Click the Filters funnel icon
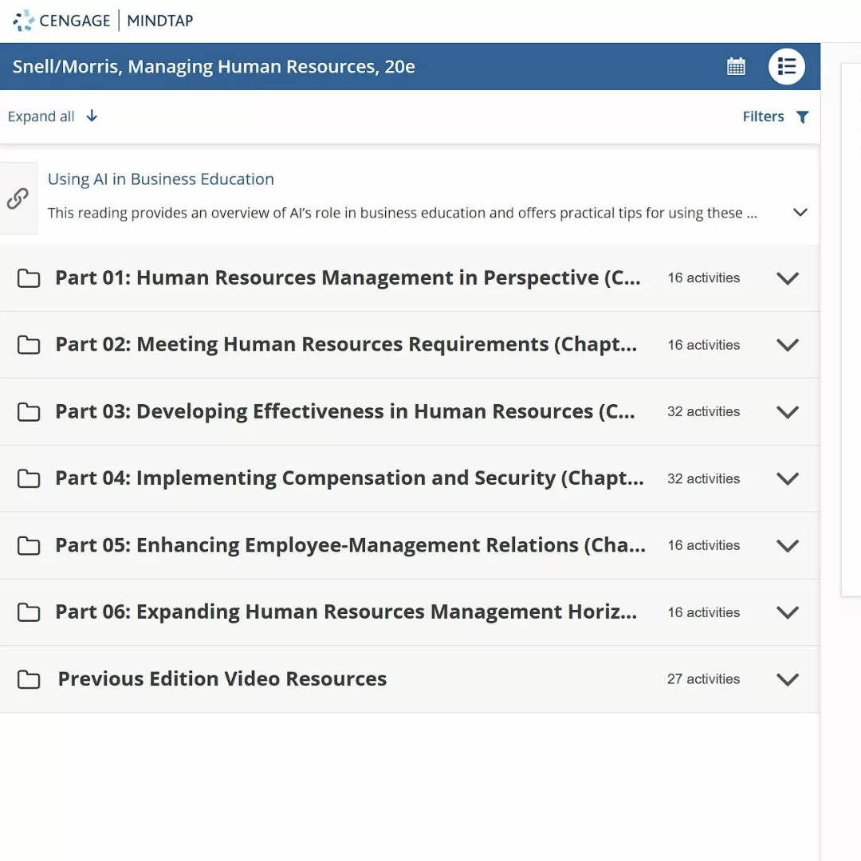Viewport: 861px width, 861px height. [802, 117]
